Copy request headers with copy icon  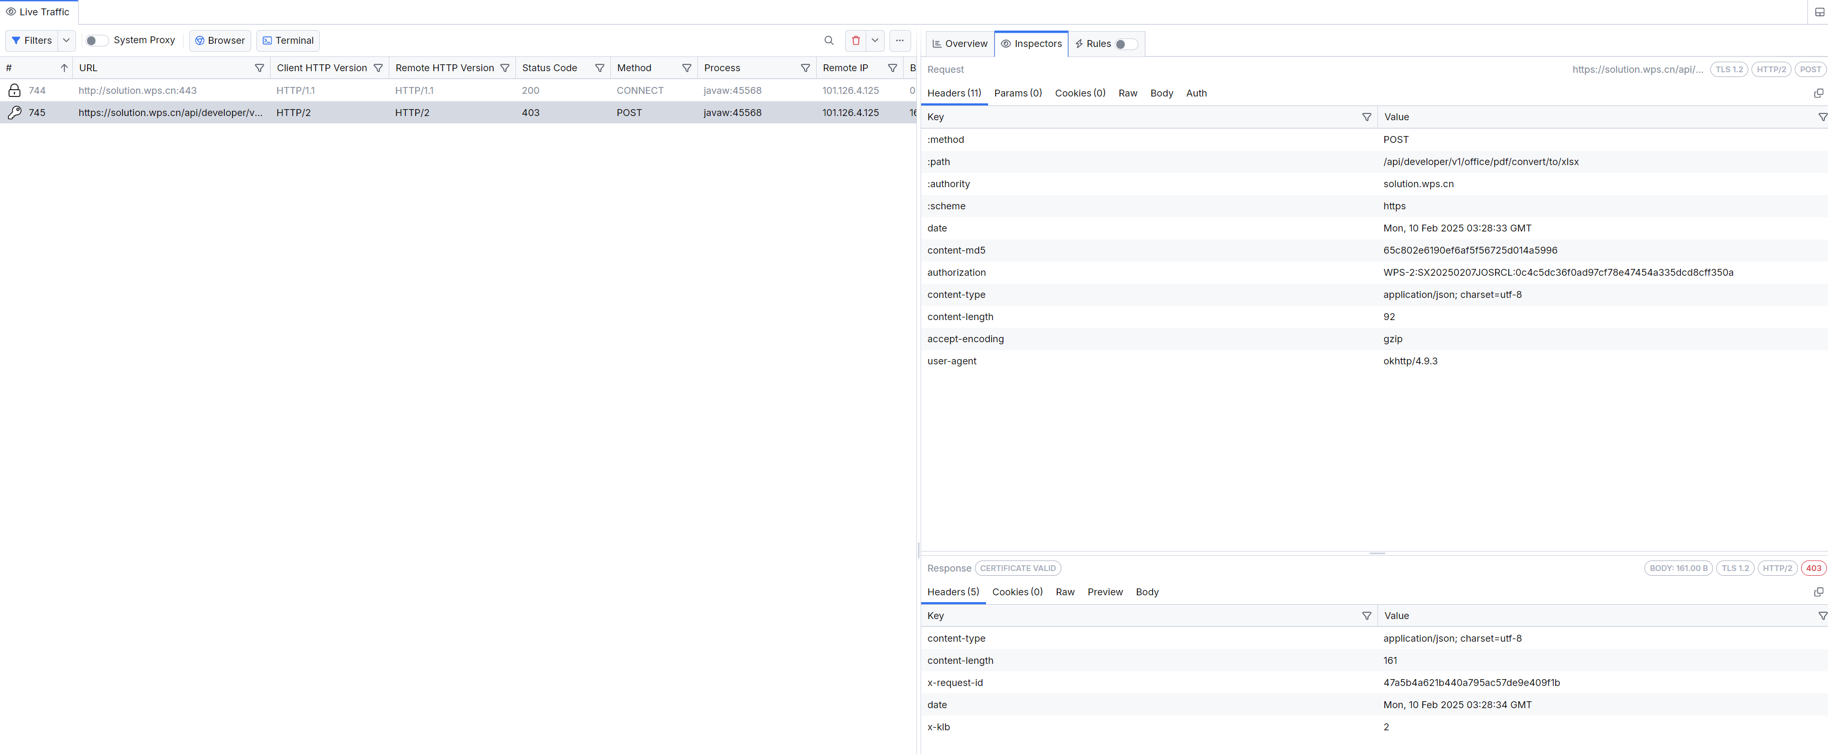point(1818,93)
